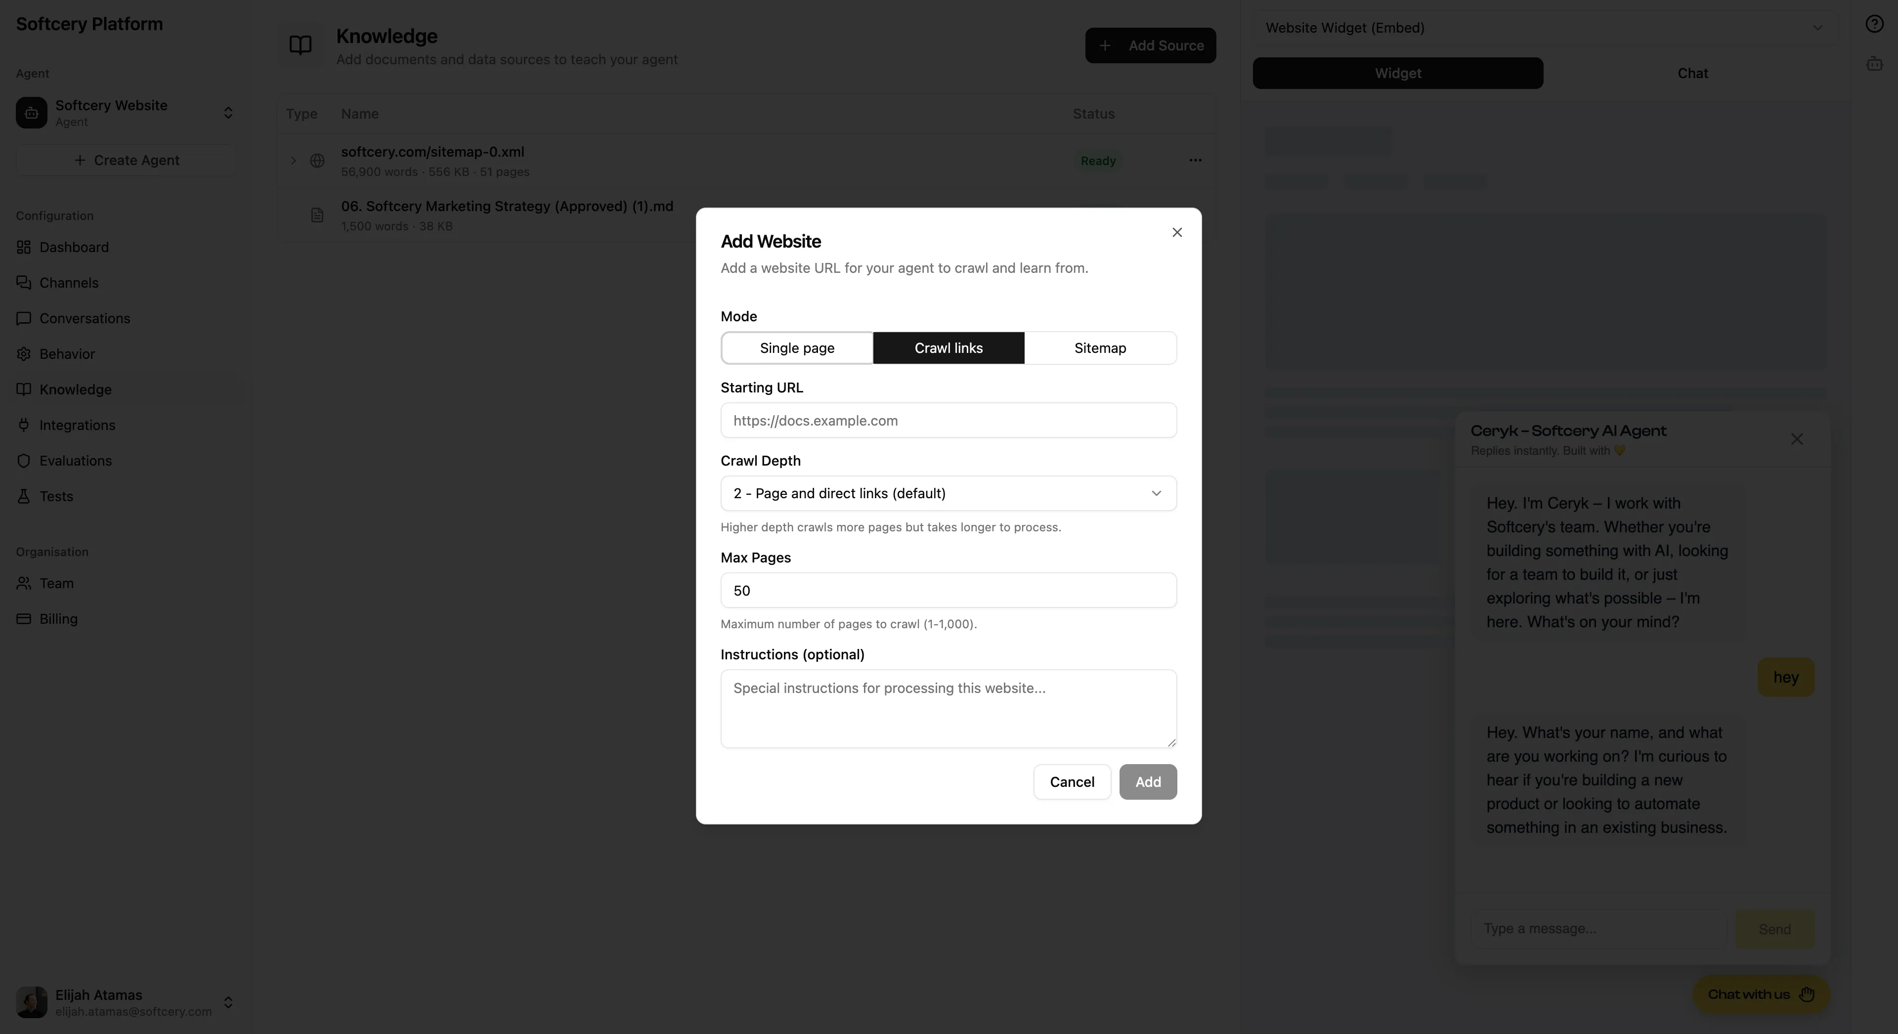The height and width of the screenshot is (1034, 1898).
Task: Switch to the Chat tab
Action: 1692,72
